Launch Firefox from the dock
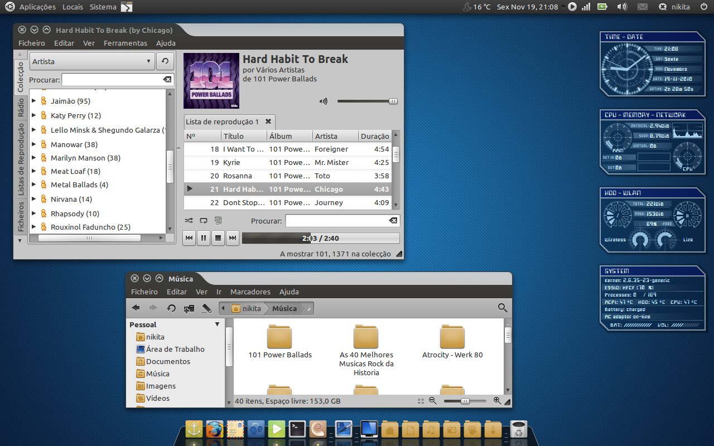 click(214, 429)
